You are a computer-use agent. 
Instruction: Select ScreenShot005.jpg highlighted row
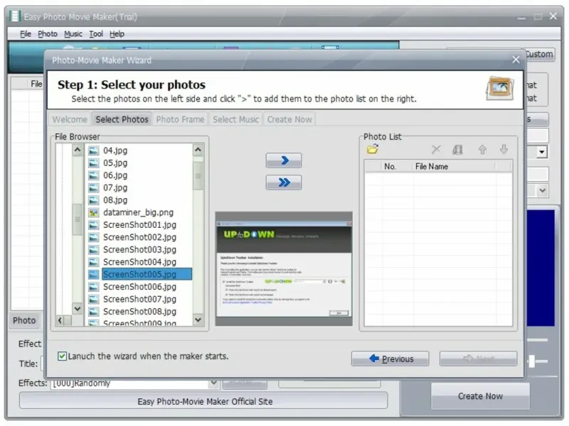click(x=147, y=274)
